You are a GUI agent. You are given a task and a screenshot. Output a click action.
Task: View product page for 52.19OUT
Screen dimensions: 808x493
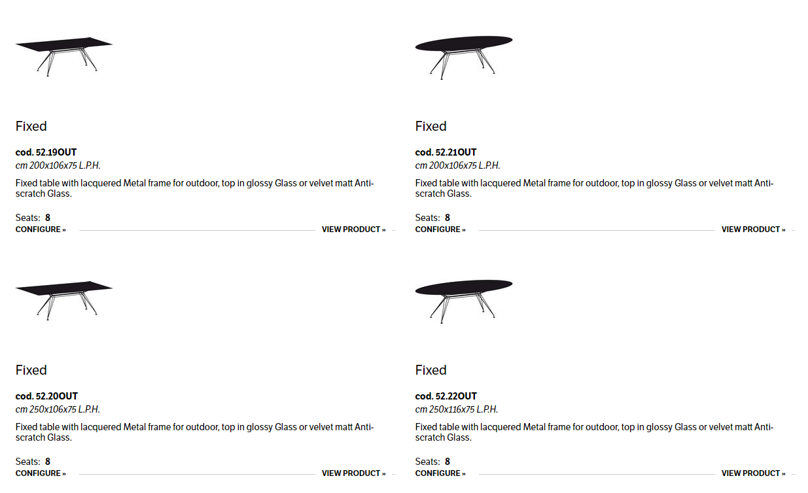click(x=353, y=229)
